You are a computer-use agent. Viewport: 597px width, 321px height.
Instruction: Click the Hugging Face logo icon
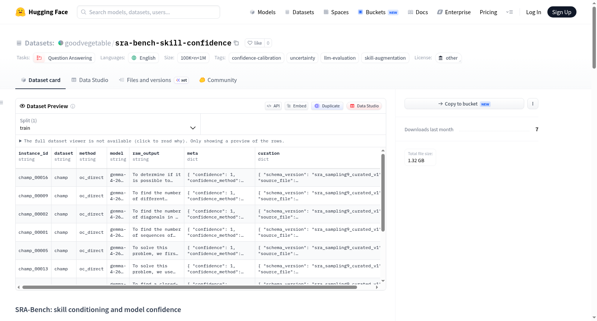(21, 12)
